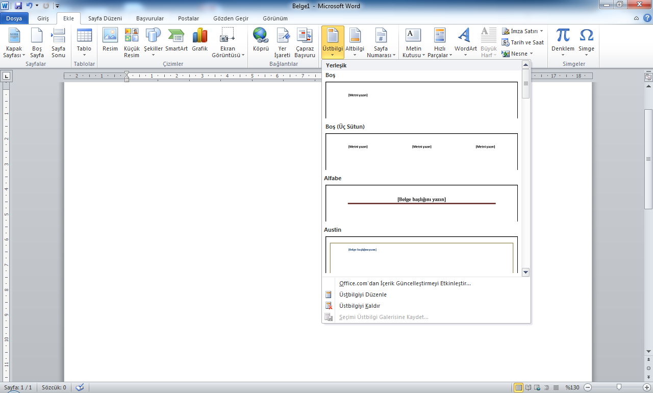Expand the Nesne dropdown arrow

531,54
